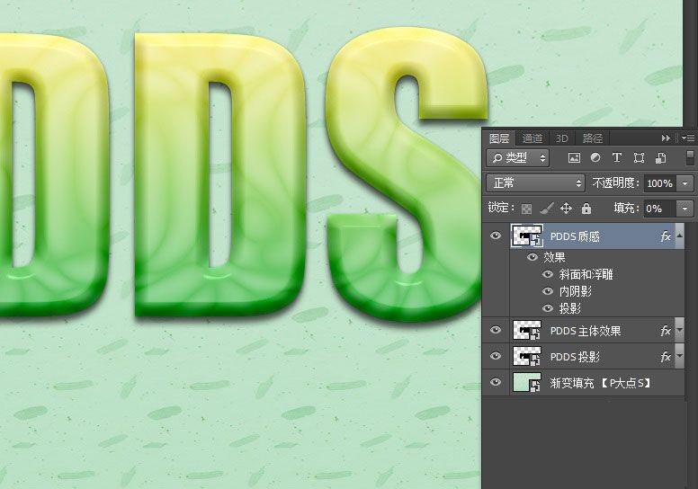
Task: Filter layers by type (T) icon
Action: click(x=617, y=158)
